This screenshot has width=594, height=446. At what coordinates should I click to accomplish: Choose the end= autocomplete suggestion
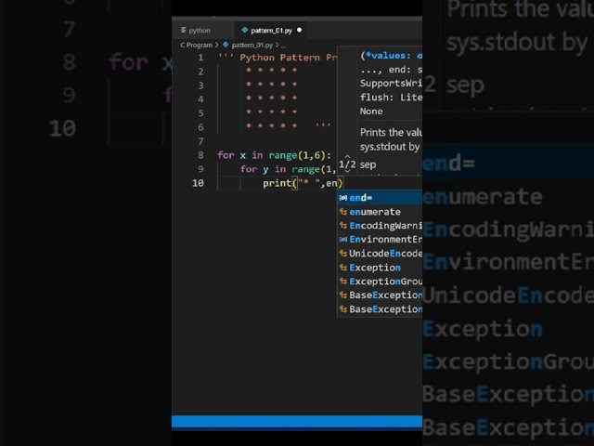coord(380,198)
